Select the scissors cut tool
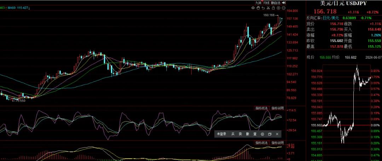Screen dimensions: 382x161 tap(268, 8)
